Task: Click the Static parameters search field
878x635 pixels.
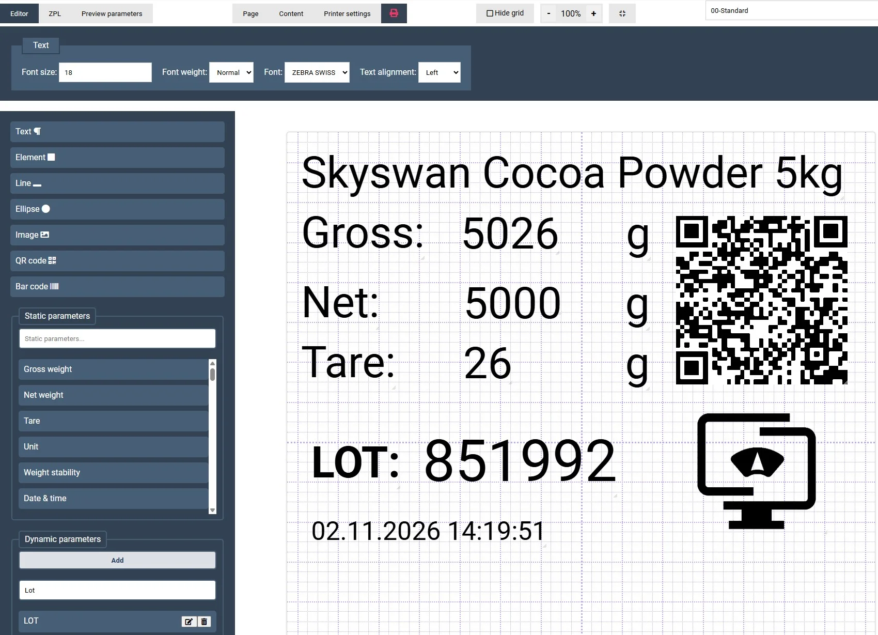Action: [x=117, y=338]
